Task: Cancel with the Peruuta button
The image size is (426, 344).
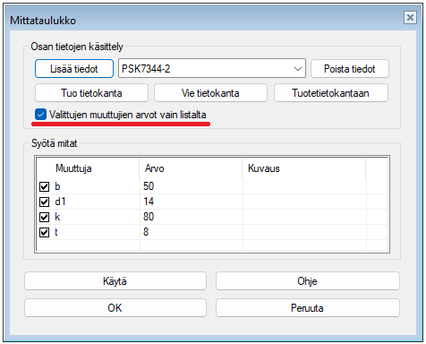Action: coord(308,307)
